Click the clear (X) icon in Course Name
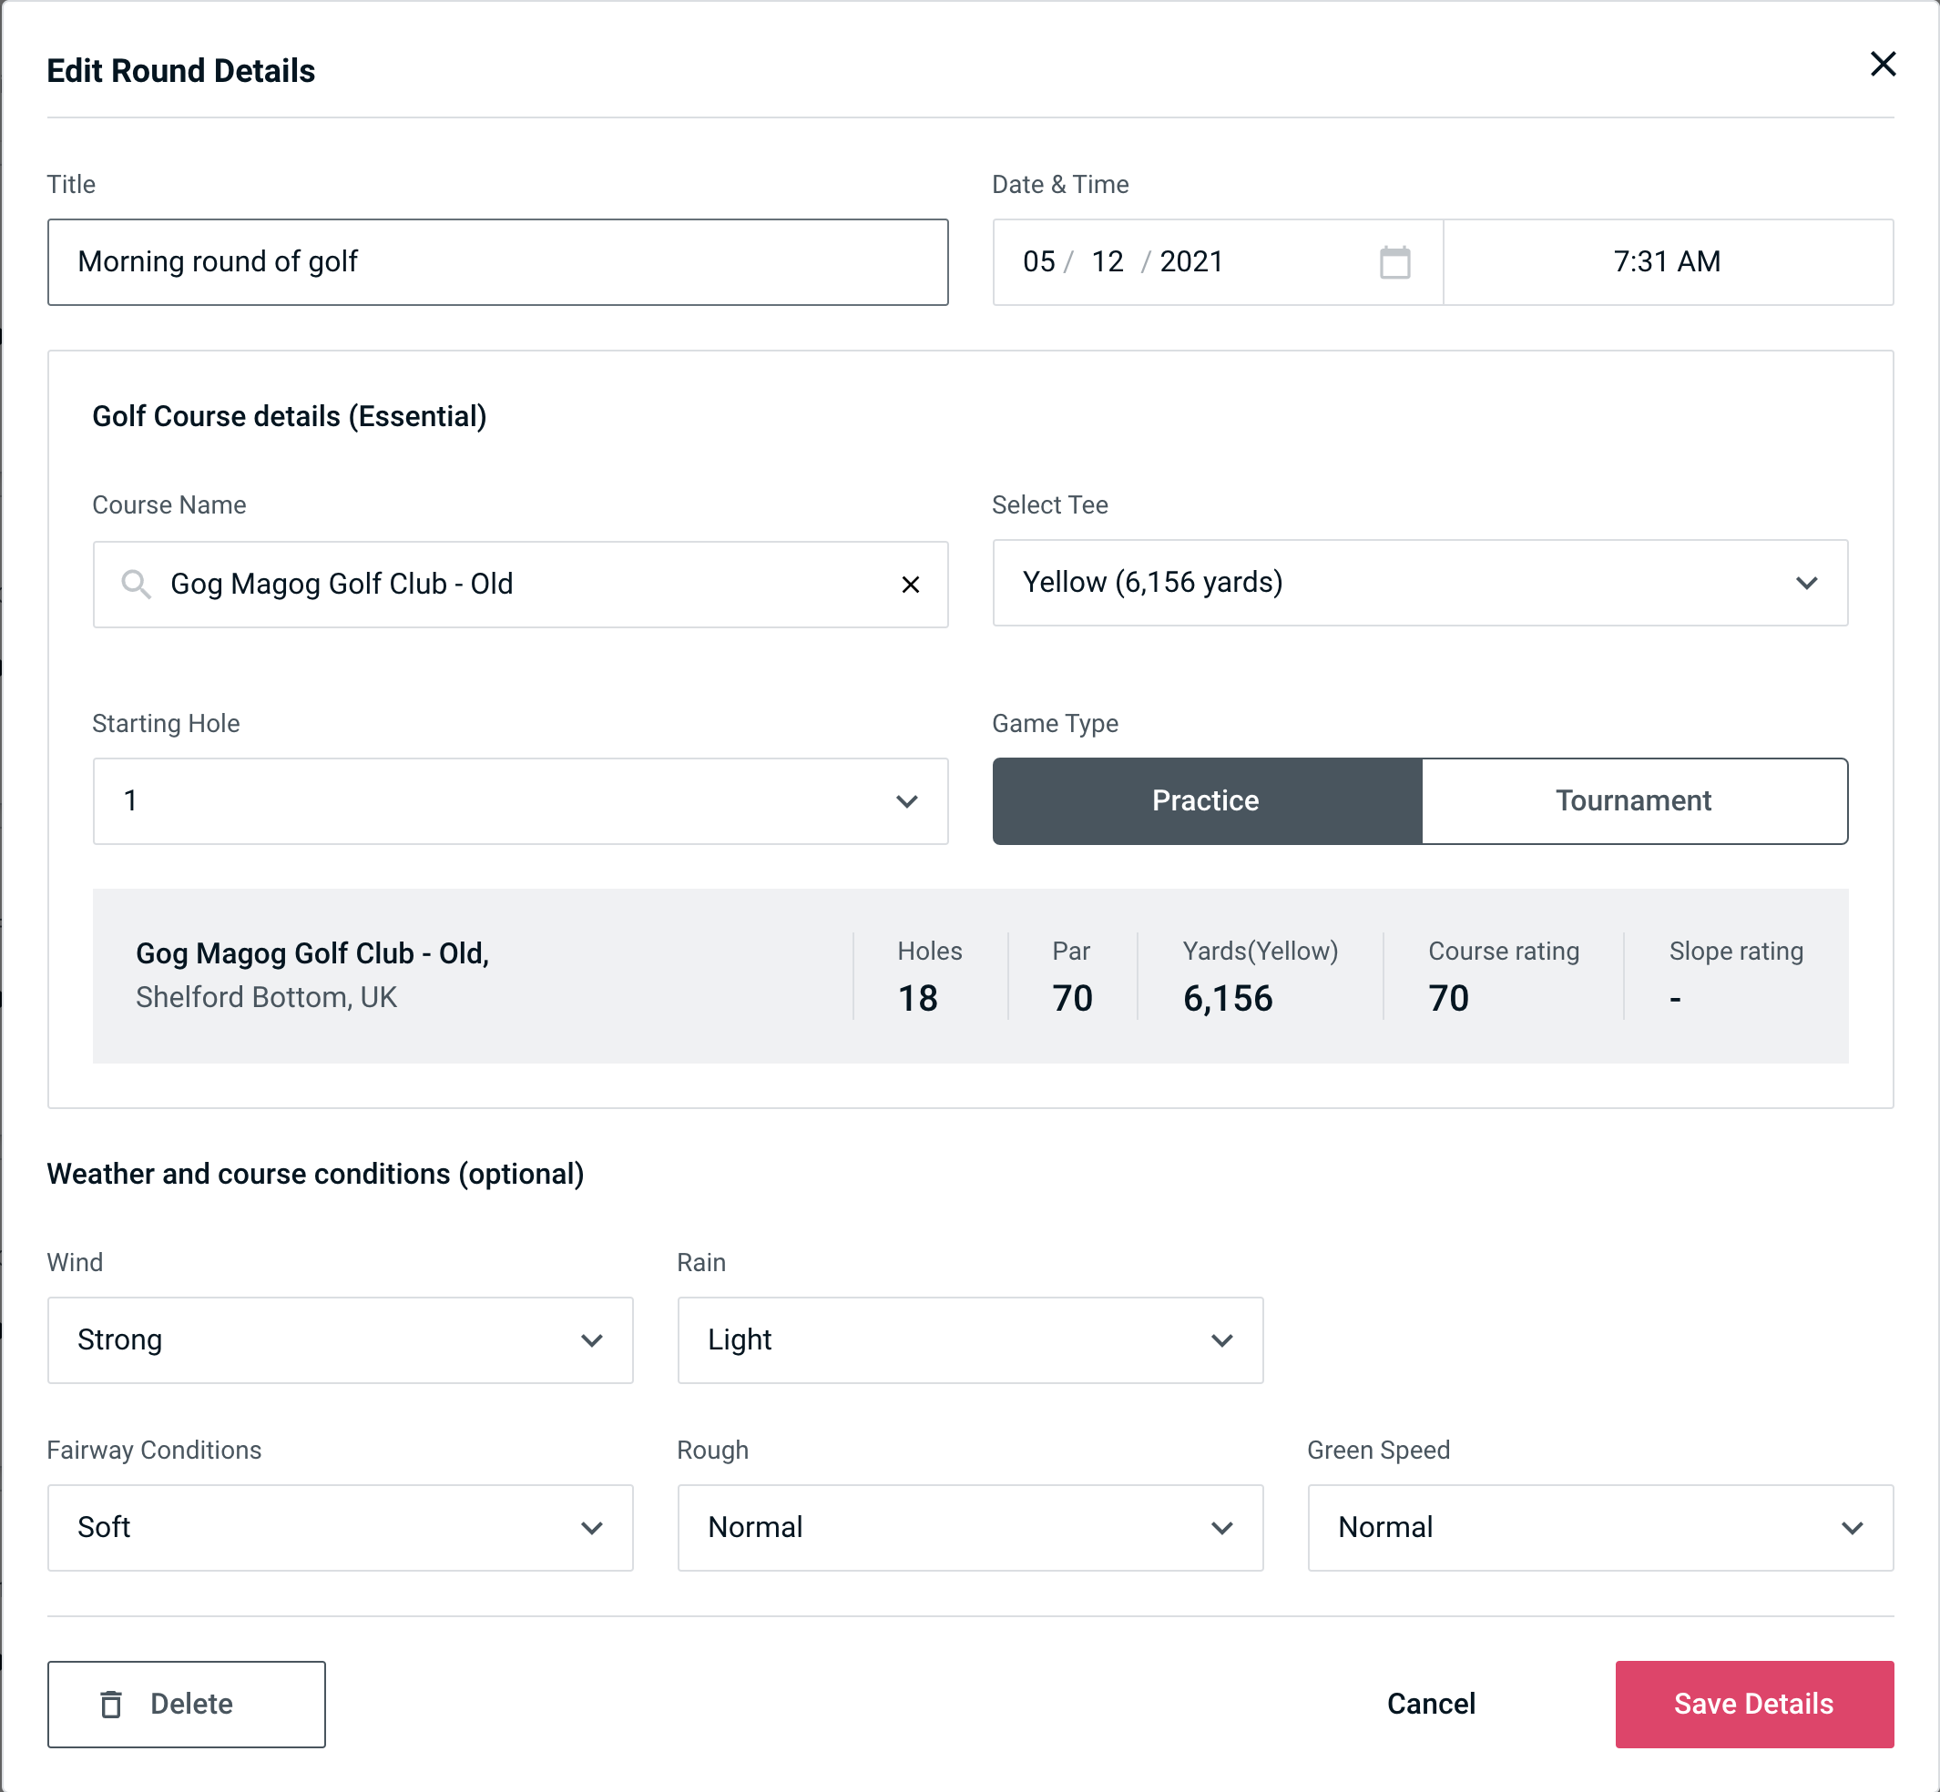 click(913, 585)
